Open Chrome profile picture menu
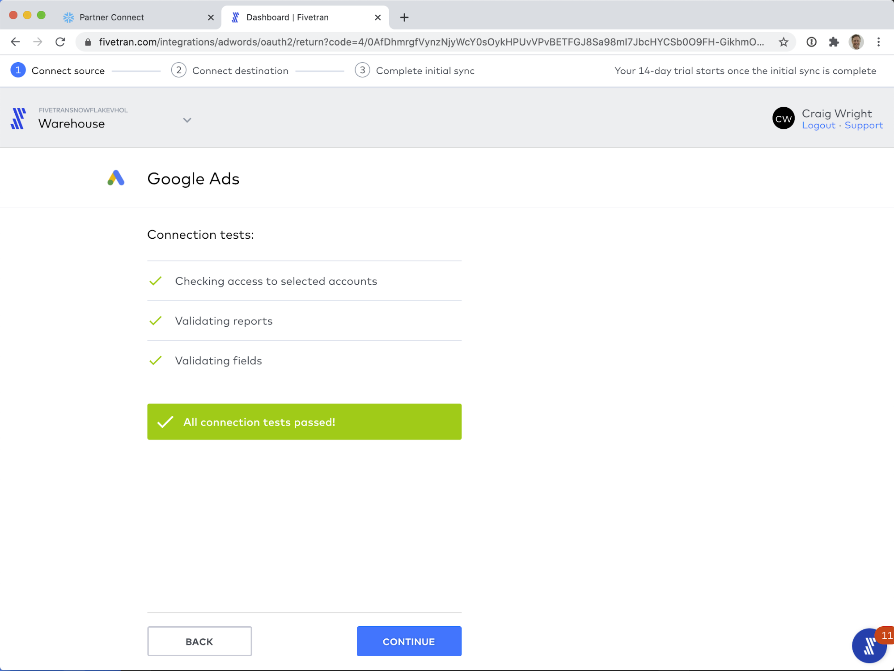Screen dimensions: 894x671 [856, 42]
